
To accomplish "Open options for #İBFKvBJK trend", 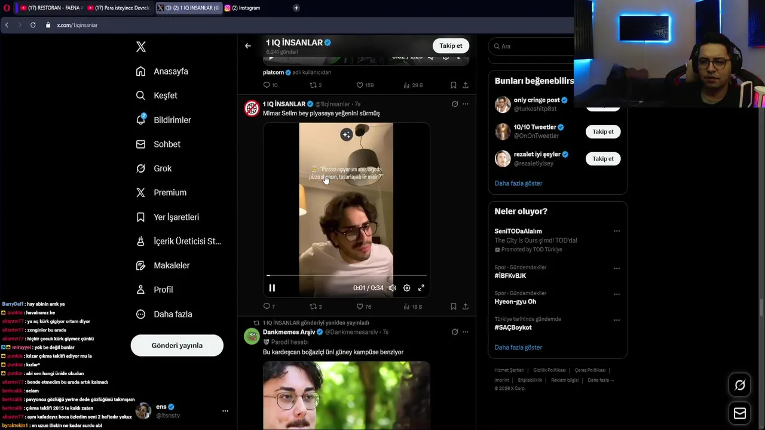I will tap(617, 268).
